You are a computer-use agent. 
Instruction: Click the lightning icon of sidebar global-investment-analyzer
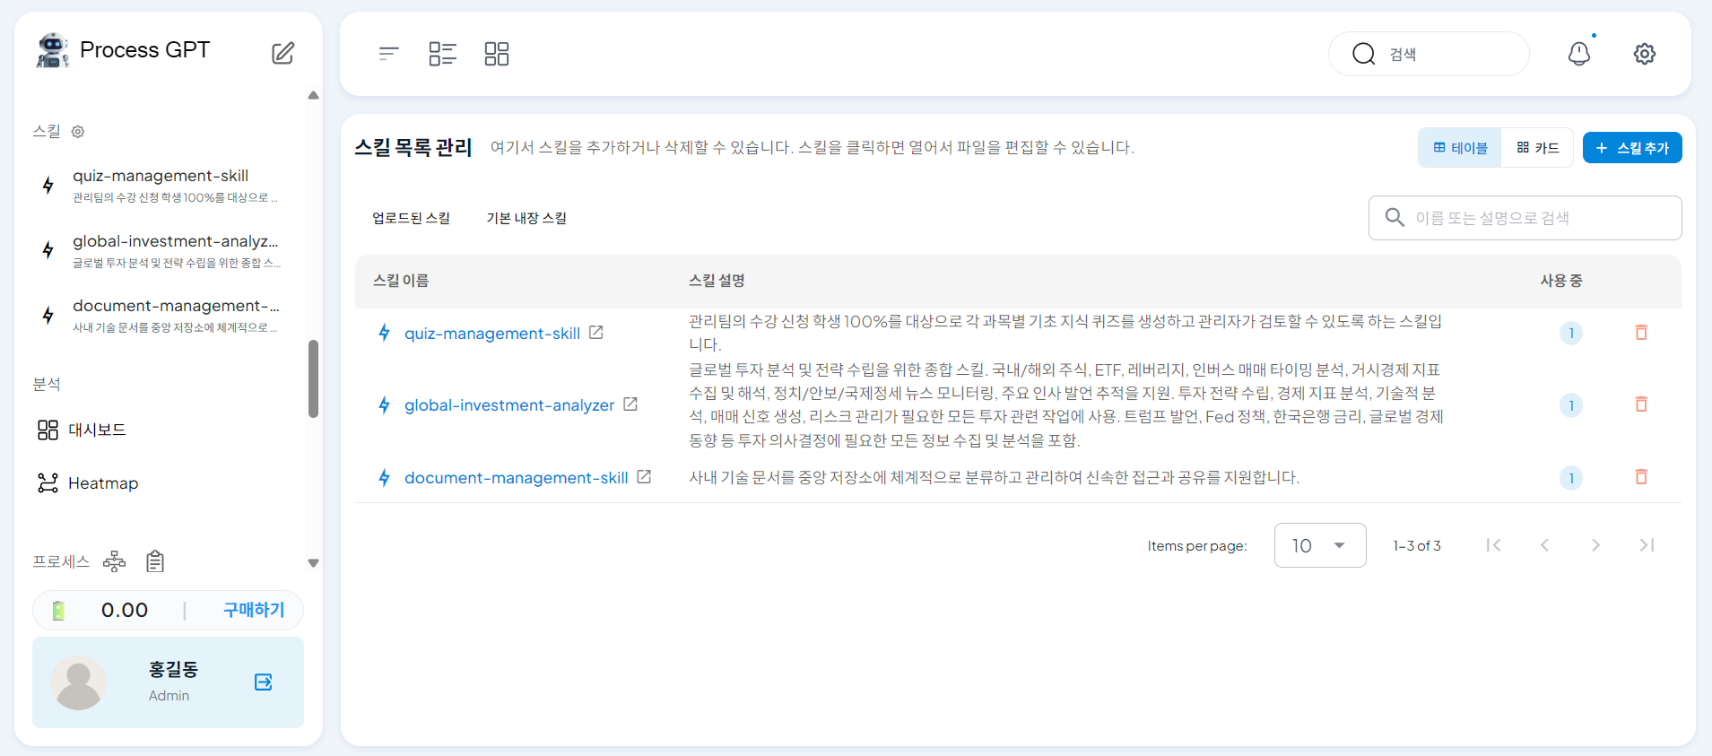tap(48, 250)
